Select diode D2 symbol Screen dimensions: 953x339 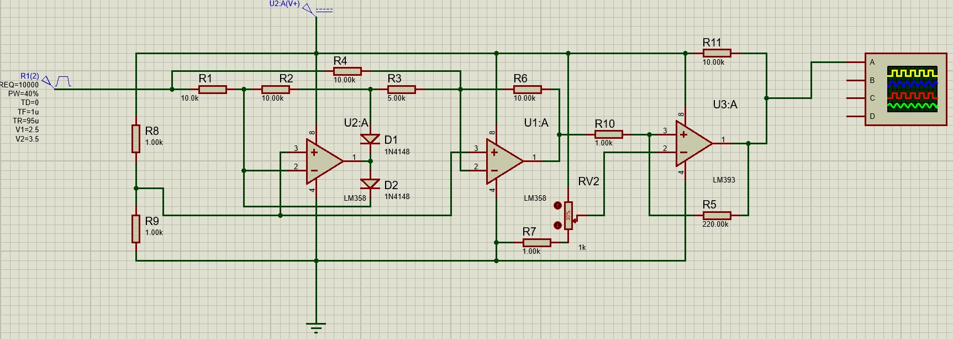pyautogui.click(x=370, y=184)
